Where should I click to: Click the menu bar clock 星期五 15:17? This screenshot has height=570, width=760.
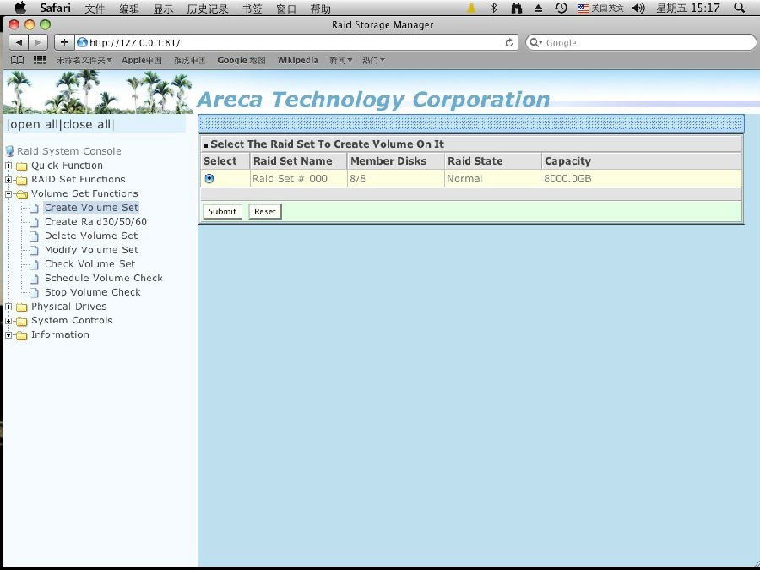point(687,8)
